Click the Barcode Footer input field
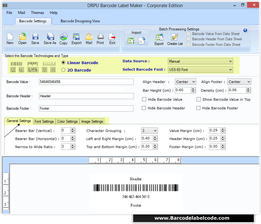 (x=86, y=108)
